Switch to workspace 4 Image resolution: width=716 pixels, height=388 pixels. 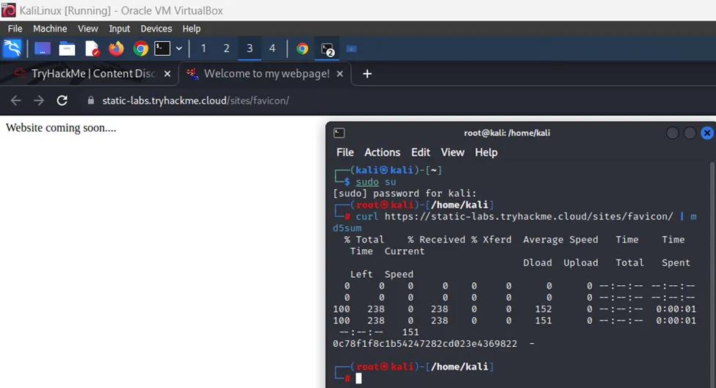pos(272,48)
